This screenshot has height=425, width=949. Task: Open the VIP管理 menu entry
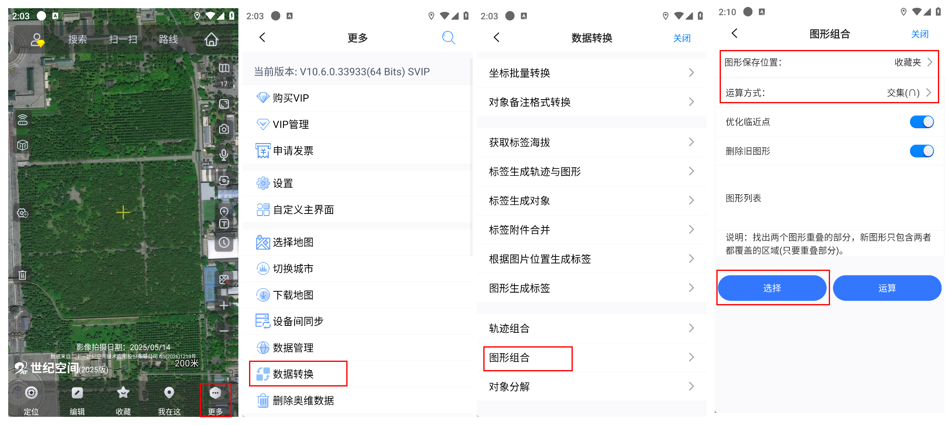tap(357, 124)
